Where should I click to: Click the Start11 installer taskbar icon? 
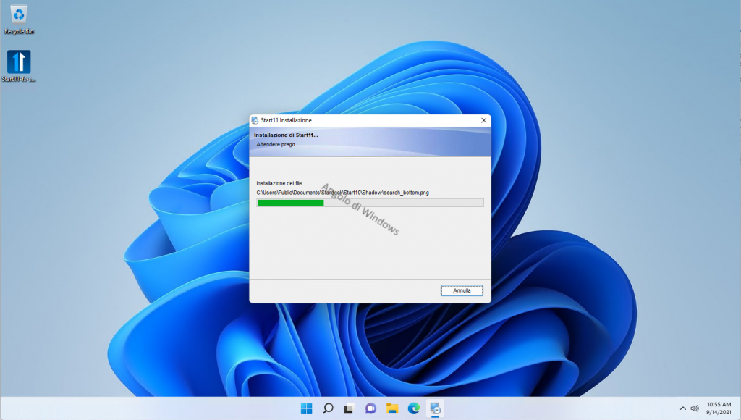coord(435,408)
